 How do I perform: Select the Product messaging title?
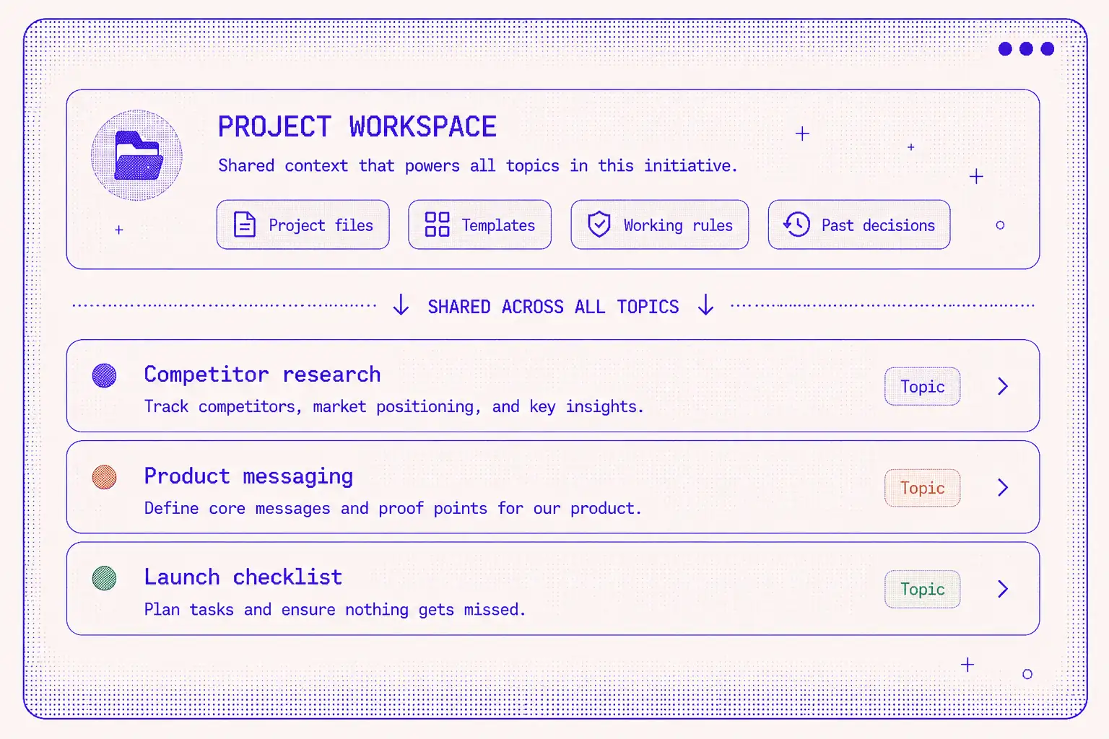click(x=248, y=476)
